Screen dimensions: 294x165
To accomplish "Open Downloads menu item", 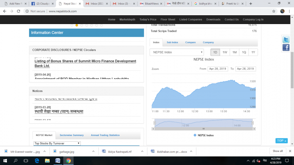I will click(213, 19).
